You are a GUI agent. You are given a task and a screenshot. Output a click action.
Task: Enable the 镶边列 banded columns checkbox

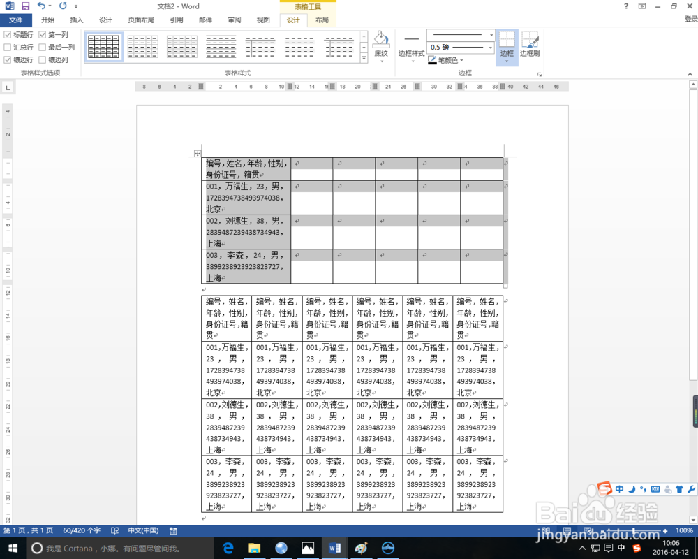(43, 59)
